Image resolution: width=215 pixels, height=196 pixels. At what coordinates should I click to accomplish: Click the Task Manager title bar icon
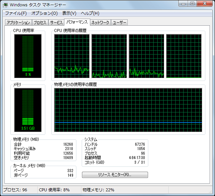[x=5, y=5]
